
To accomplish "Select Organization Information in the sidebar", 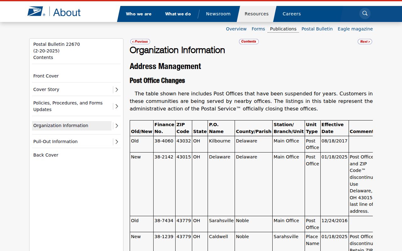I will (72, 125).
